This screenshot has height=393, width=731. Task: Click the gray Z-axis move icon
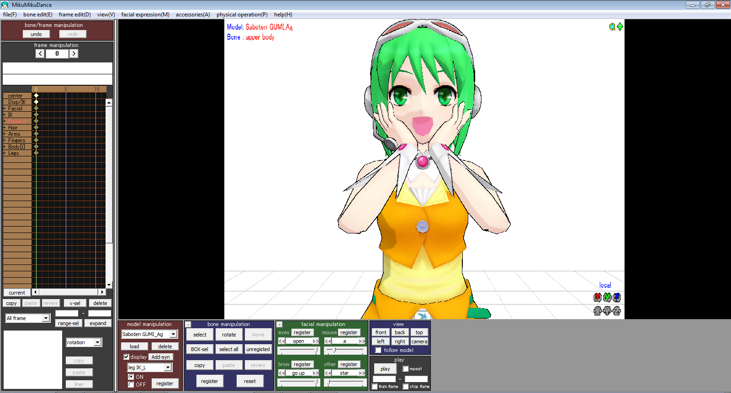pos(617,311)
